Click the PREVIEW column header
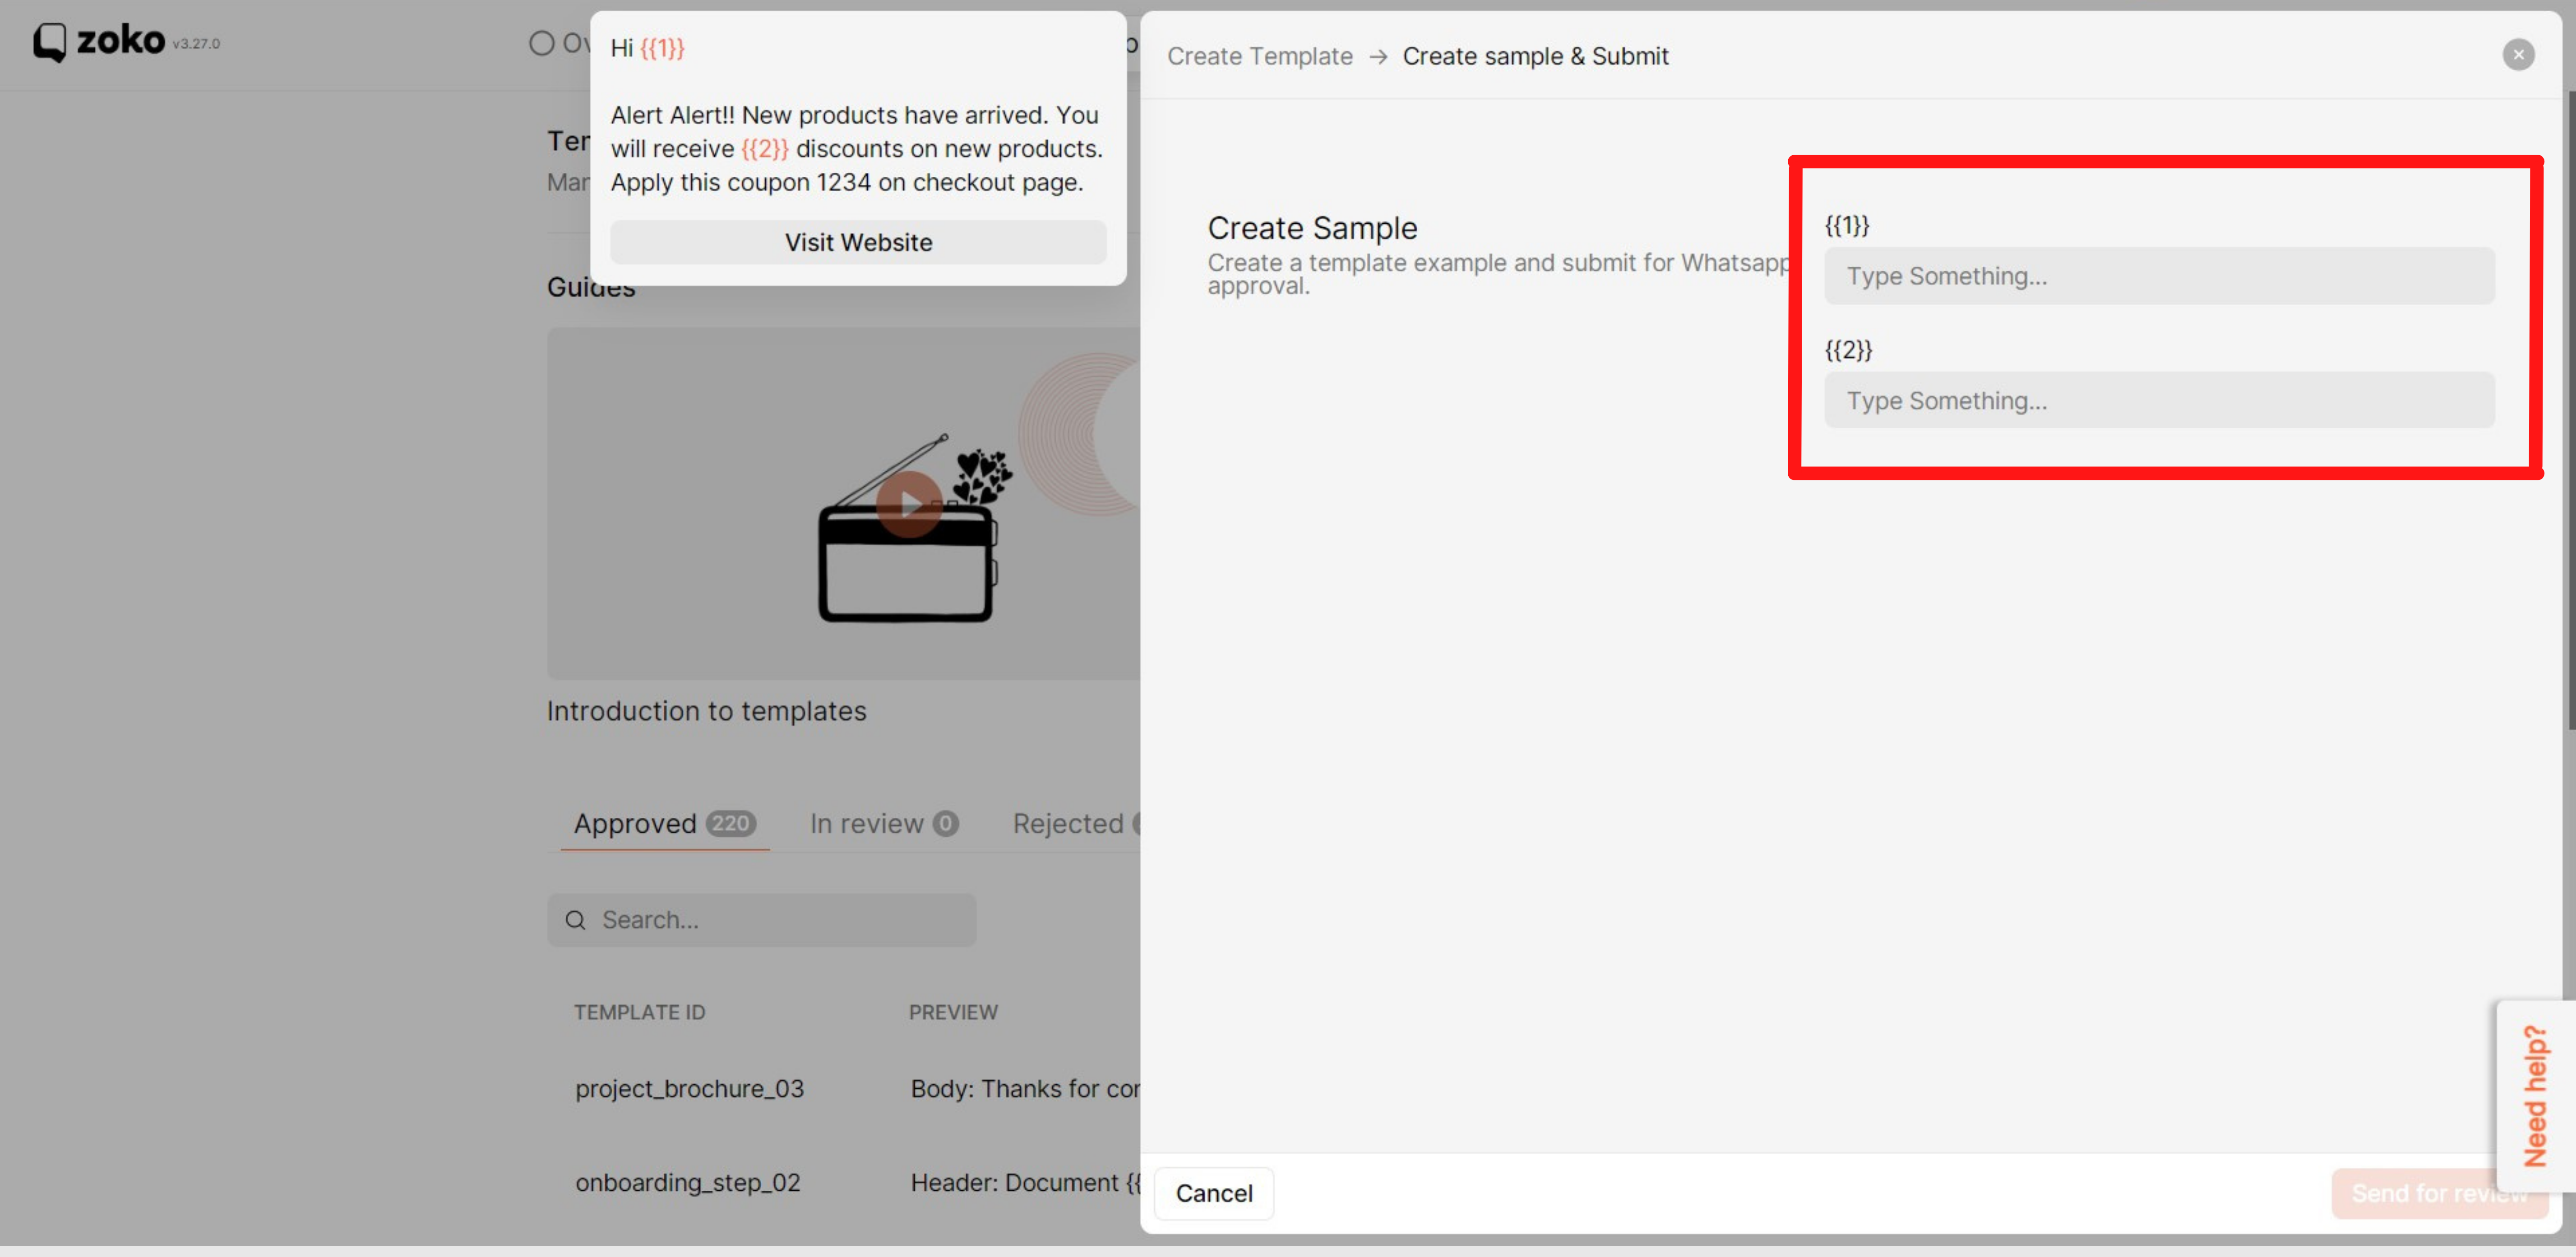 (953, 1012)
